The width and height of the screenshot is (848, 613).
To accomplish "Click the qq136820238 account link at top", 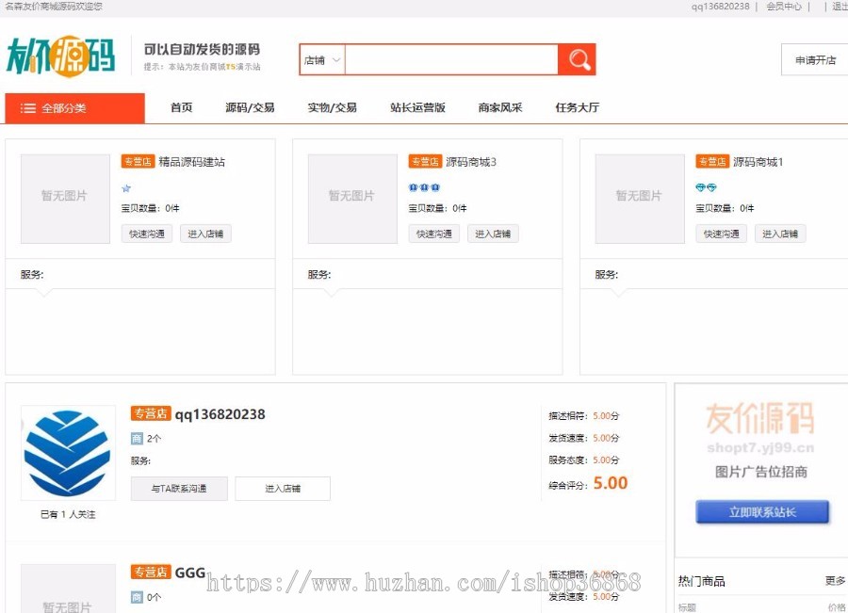I will 721,7.
